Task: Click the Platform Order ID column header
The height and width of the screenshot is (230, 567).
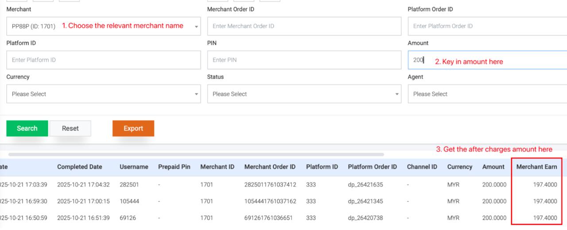Action: [x=372, y=167]
